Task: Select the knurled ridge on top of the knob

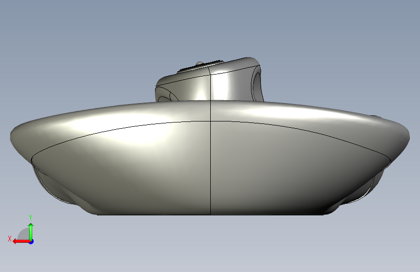Action: click(x=200, y=66)
